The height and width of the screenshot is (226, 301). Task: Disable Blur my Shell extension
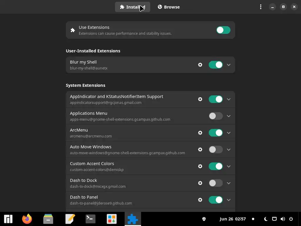215,65
